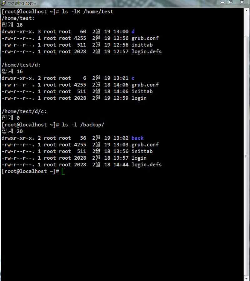Image resolution: width=250 pixels, height=281 pixels.
Task: Click inittab dated 18 13:56
Action: [x=142, y=151]
